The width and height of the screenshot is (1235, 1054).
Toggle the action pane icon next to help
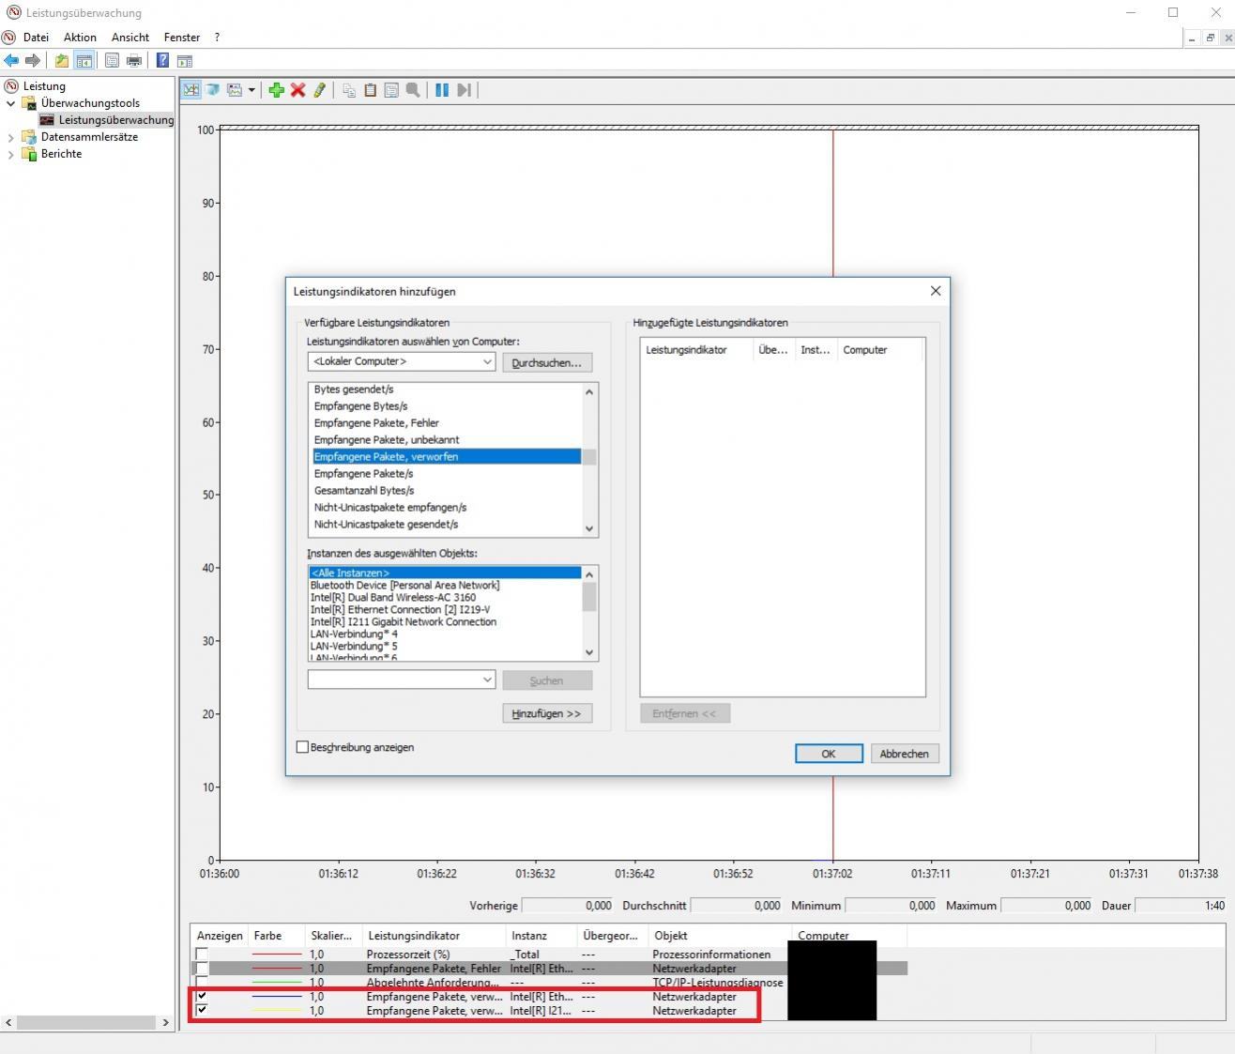pos(185,61)
